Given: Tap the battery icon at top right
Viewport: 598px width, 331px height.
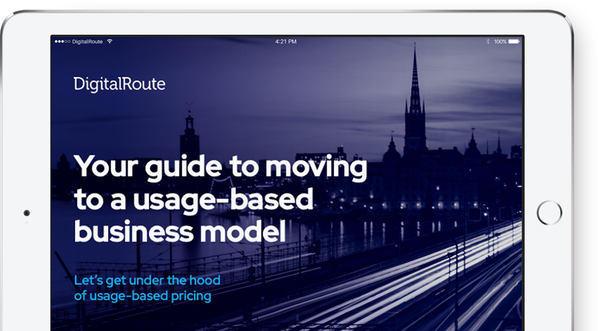Looking at the screenshot, I should click(x=514, y=41).
